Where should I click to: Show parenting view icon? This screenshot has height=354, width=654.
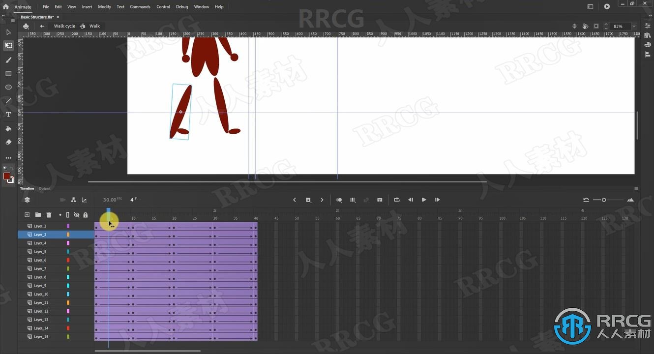pos(73,200)
